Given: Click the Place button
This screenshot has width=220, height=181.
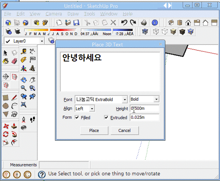Looking at the screenshot, I should pyautogui.click(x=94, y=130).
